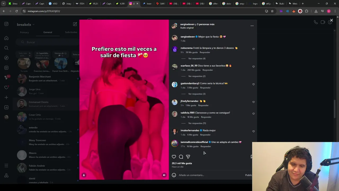The height and width of the screenshot is (191, 339).
Task: Open Notifications heart icon in sidebar
Action: pyautogui.click(x=6, y=88)
